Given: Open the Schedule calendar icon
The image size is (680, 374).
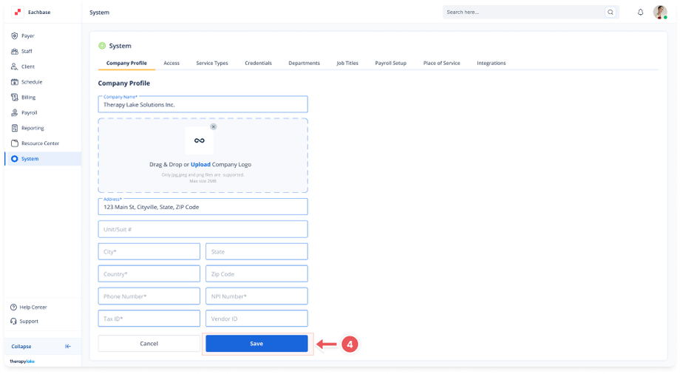Looking at the screenshot, I should pos(14,81).
